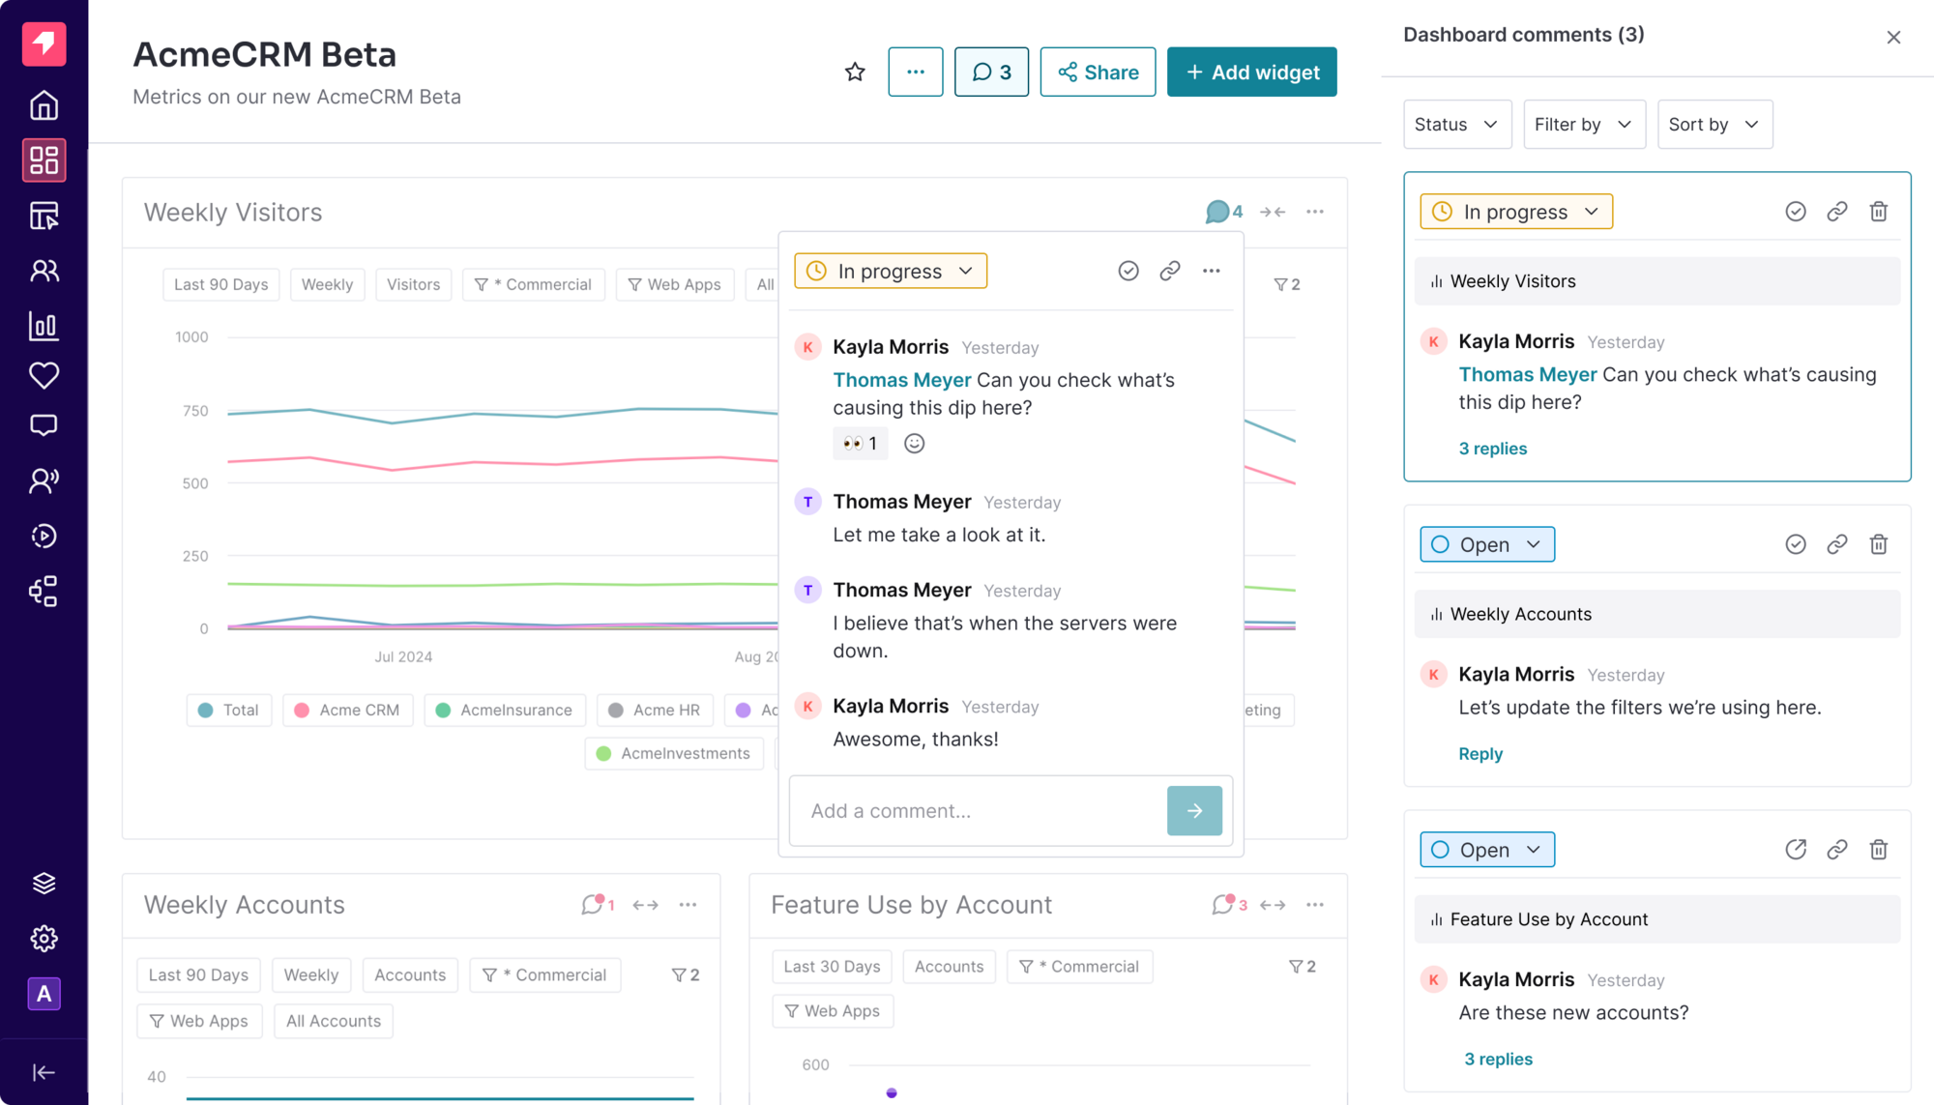Viewport: 1934px width, 1105px height.
Task: Favorite the dashboard with the star icon
Action: tap(855, 72)
